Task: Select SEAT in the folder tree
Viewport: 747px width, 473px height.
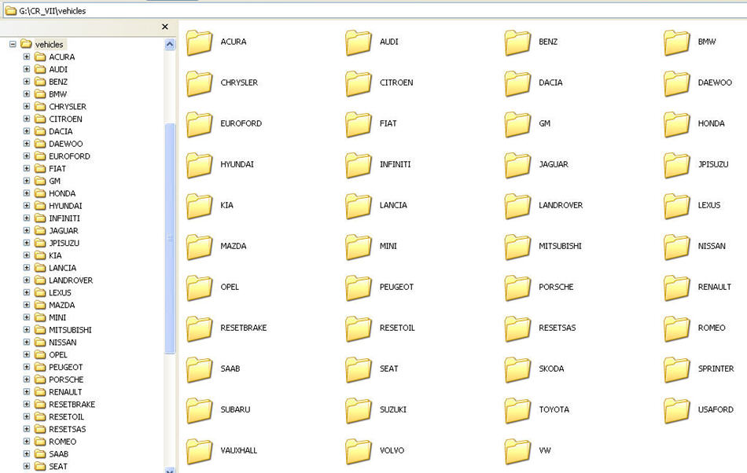Action: [x=57, y=466]
